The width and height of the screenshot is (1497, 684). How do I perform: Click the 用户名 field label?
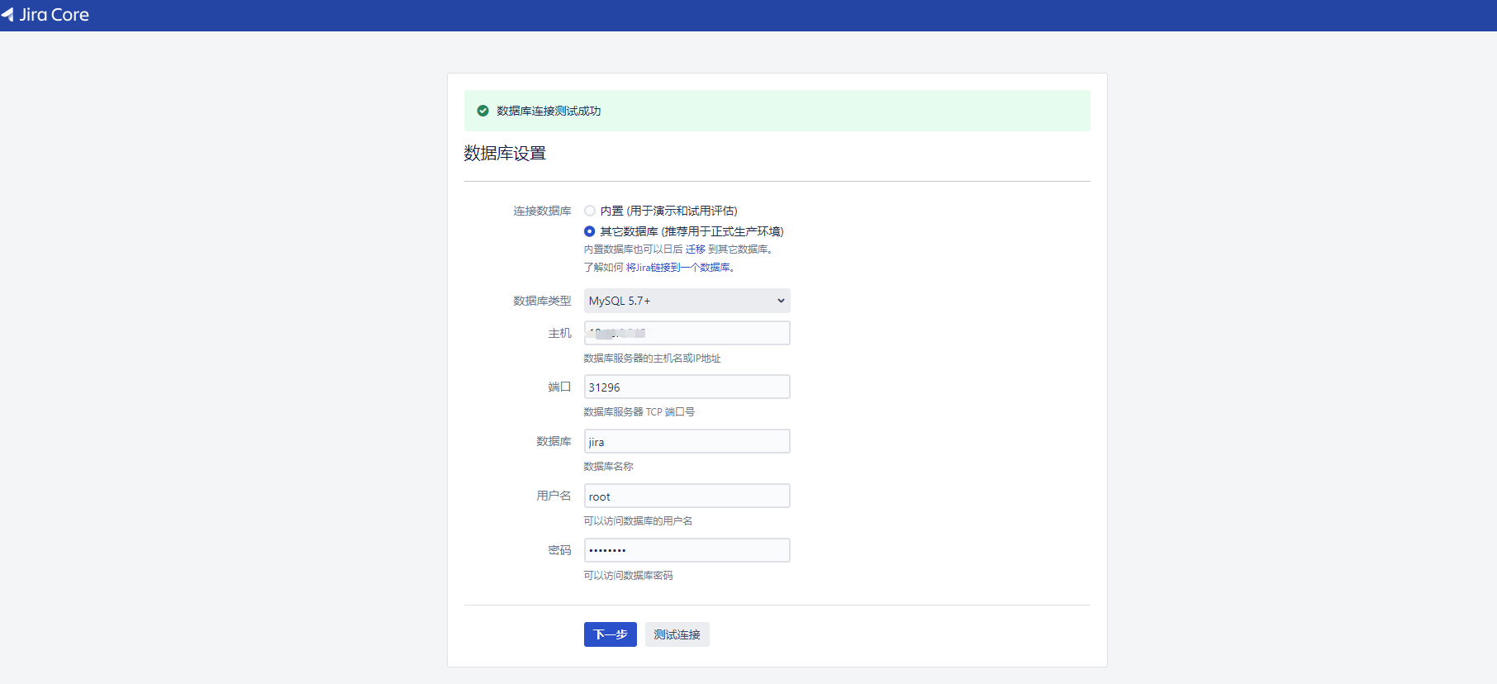554,496
